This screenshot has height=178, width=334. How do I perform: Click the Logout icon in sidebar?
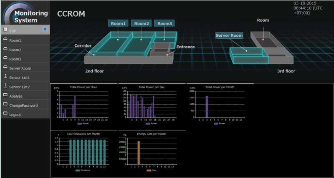(5, 113)
